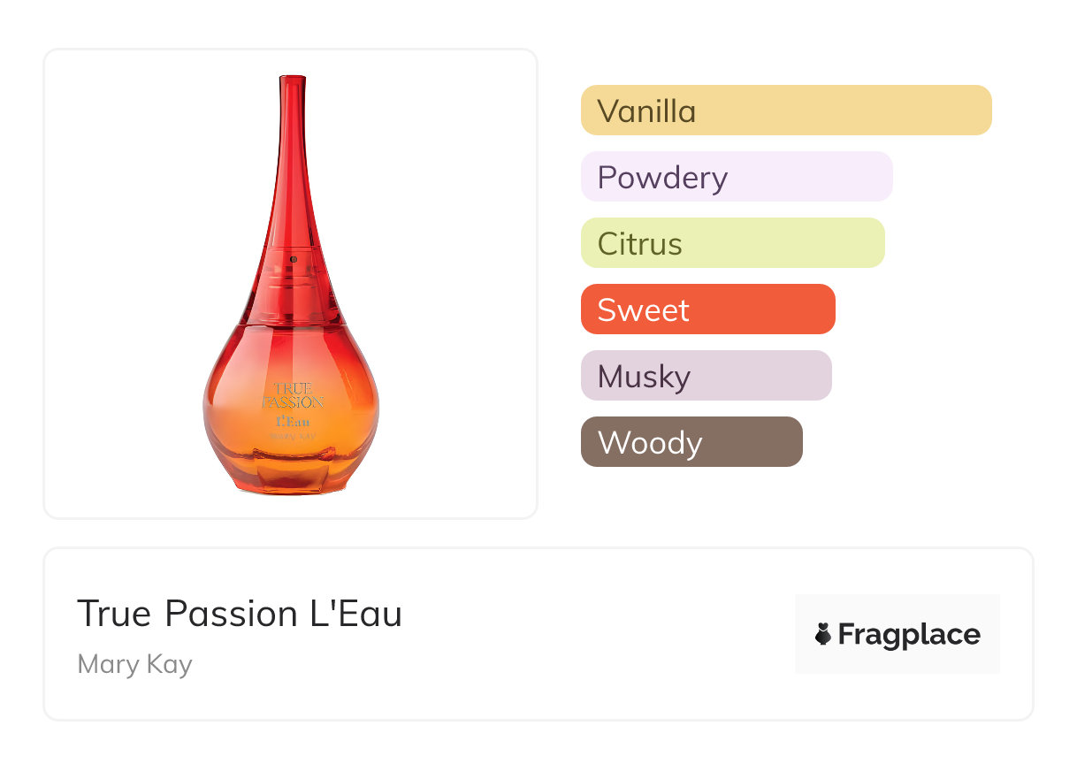
Task: Click the Fragplace wordmark text
Action: (x=909, y=634)
